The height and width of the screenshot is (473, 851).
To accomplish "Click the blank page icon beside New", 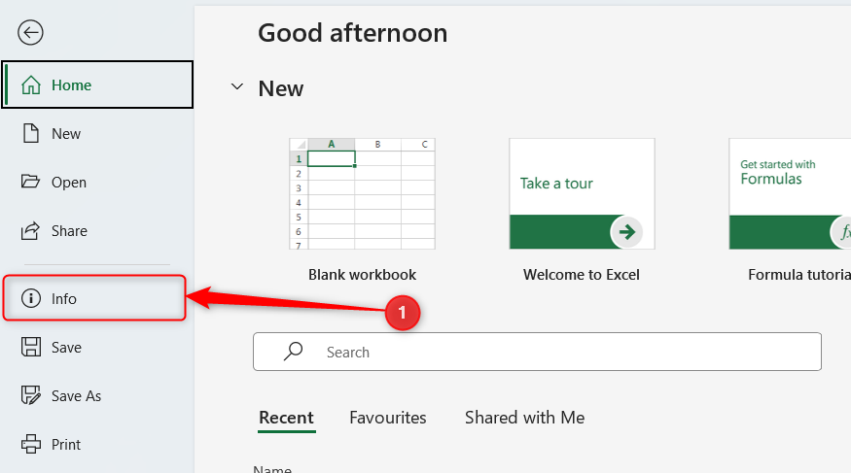I will (31, 133).
